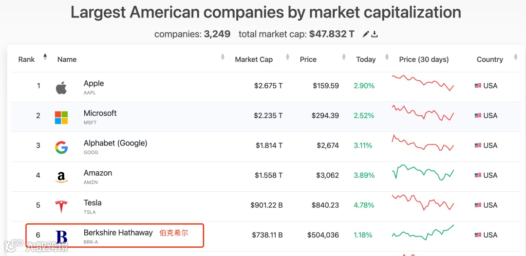Viewport: 526px width, 256px height.
Task: Open the Tesla company link
Action: (93, 203)
